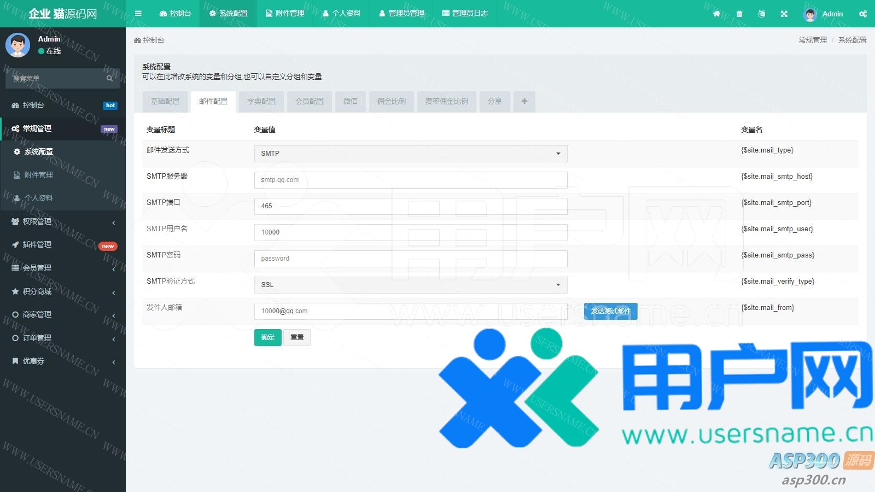875x492 pixels.
Task: Click the Admin avatar in top bar
Action: tap(810, 14)
